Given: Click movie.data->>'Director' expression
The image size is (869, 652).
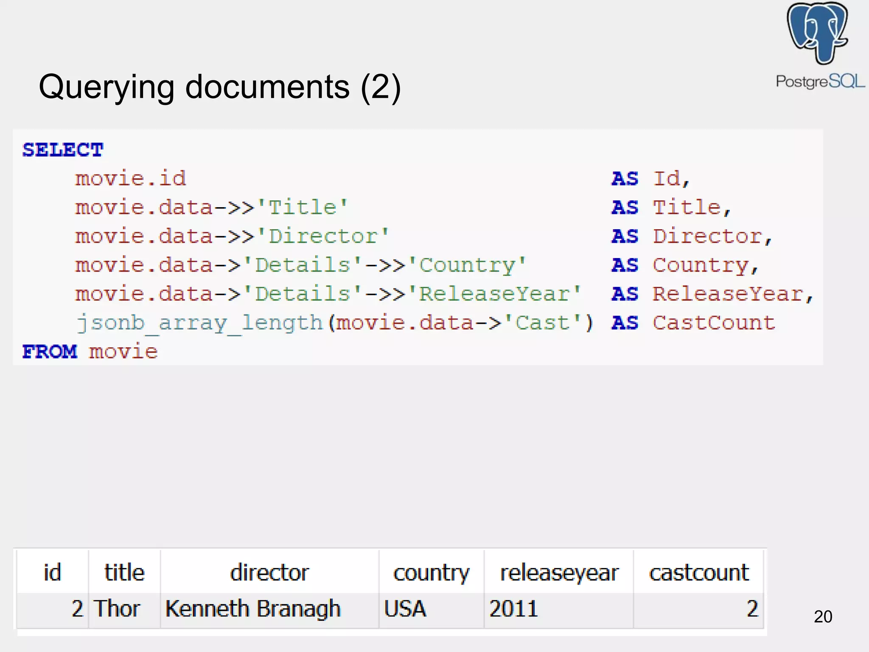Looking at the screenshot, I should tap(232, 236).
